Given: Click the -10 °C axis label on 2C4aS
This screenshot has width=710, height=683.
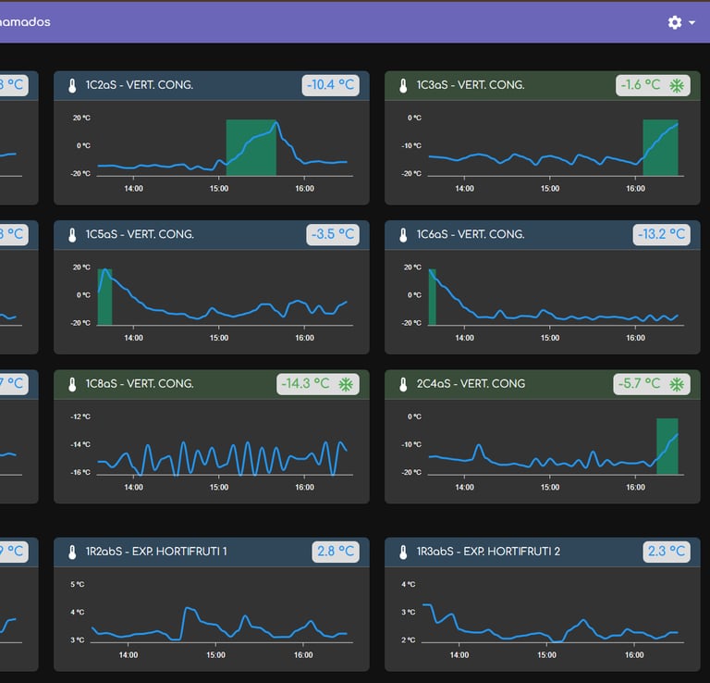Looking at the screenshot, I should [411, 444].
